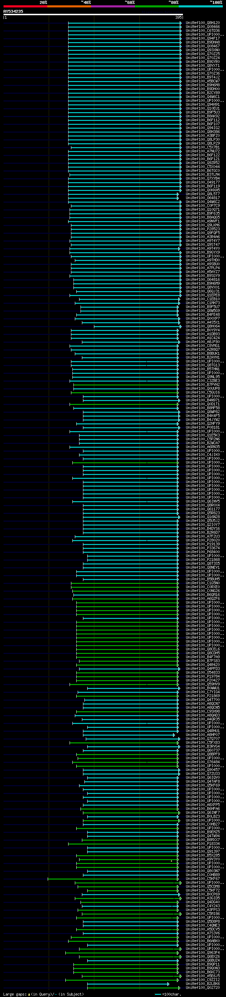
Task: Click the red 20% identity legend segment
Action: pos(25,7)
